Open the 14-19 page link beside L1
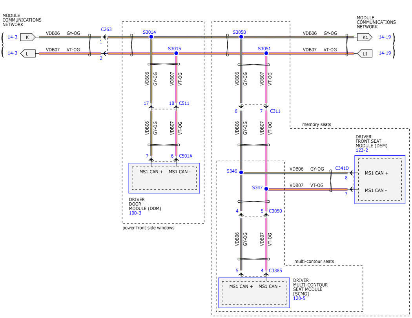412x318 pixels. (385, 53)
